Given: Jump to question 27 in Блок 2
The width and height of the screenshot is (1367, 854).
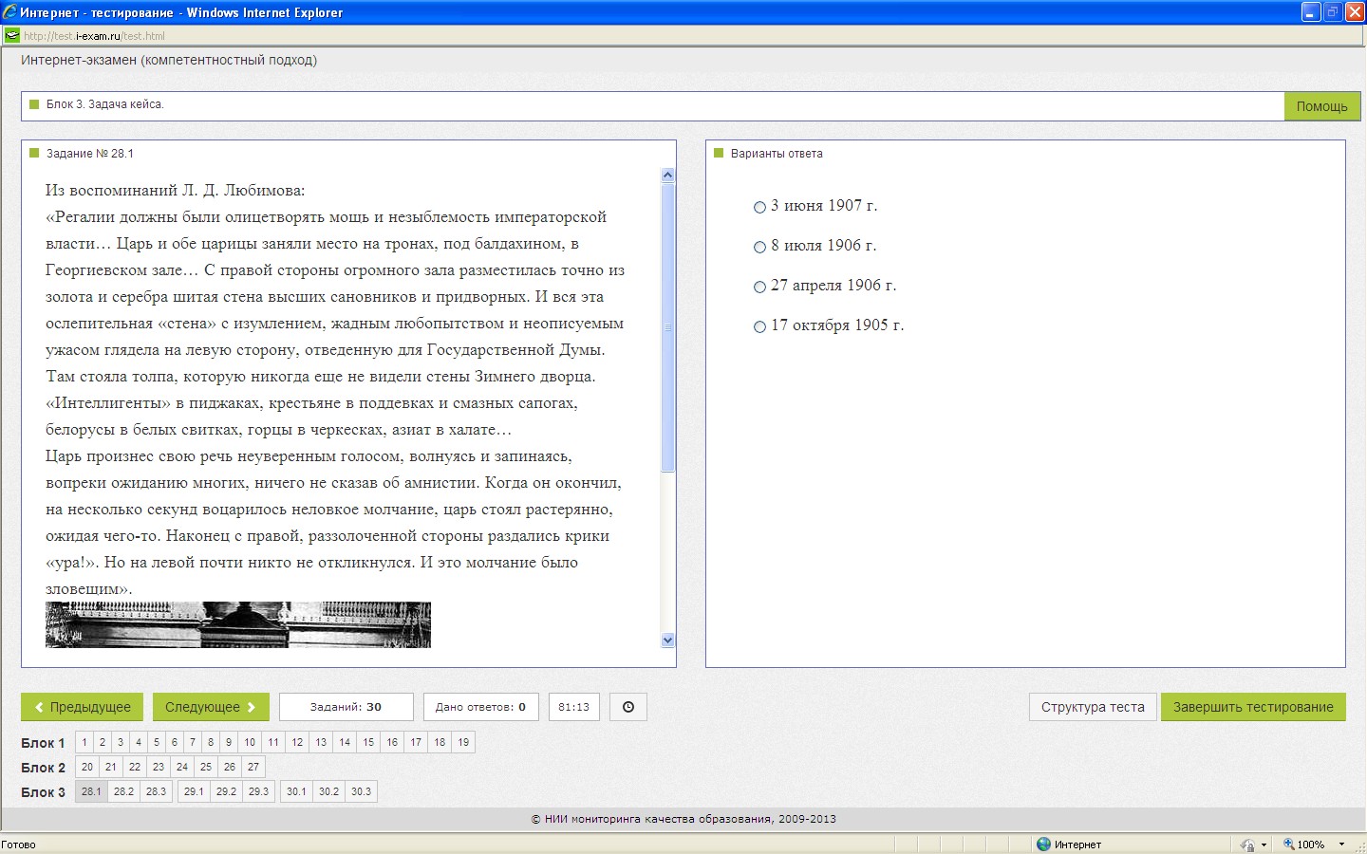Looking at the screenshot, I should pyautogui.click(x=253, y=767).
